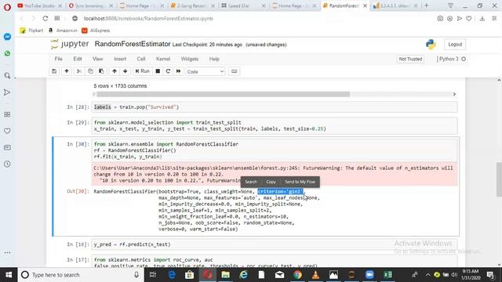
Task: Open the Edit menu
Action: (x=78, y=59)
